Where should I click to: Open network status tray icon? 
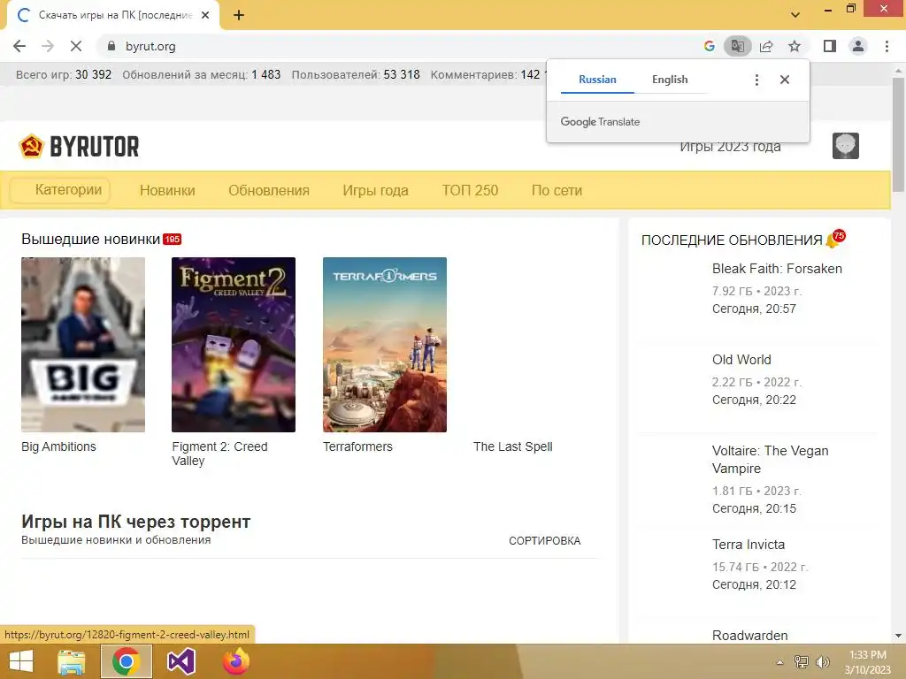(x=802, y=662)
